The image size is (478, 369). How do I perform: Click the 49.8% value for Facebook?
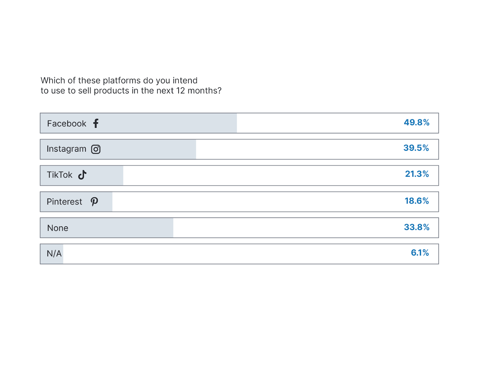click(416, 122)
